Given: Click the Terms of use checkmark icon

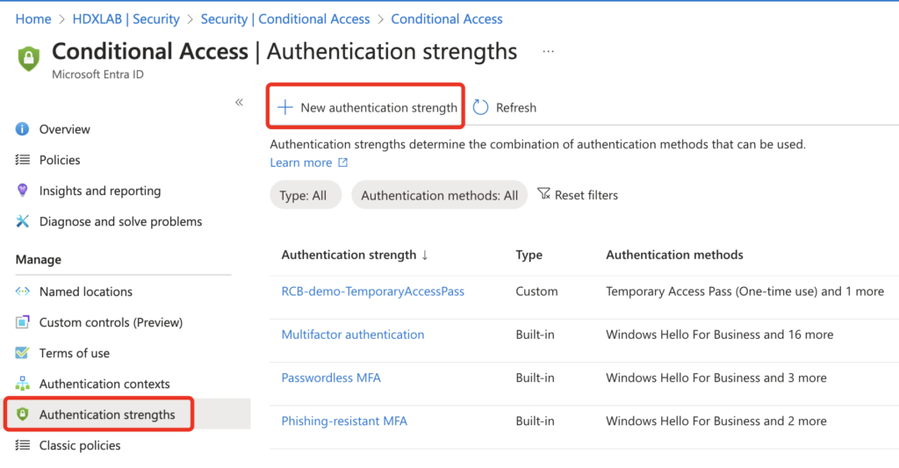Looking at the screenshot, I should [x=22, y=353].
